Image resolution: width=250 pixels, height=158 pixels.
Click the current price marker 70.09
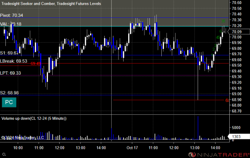click(x=239, y=32)
